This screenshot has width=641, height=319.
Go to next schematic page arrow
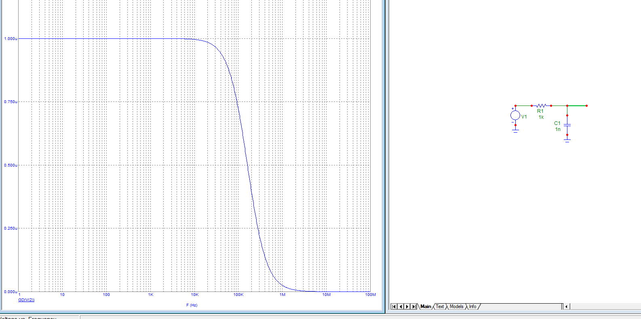pos(407,306)
